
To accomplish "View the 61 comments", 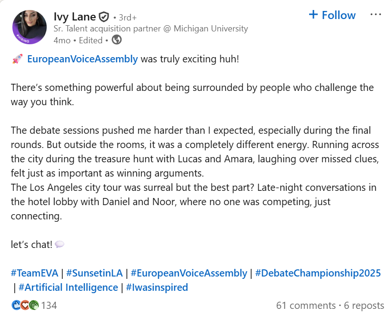I will tap(306, 305).
